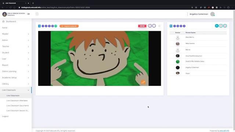Click the heart circle icon in participants panel

point(221,26)
